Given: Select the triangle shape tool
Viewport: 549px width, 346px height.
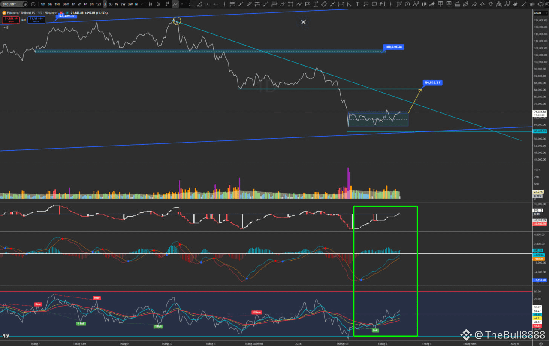Looking at the screenshot, I should (349, 4).
